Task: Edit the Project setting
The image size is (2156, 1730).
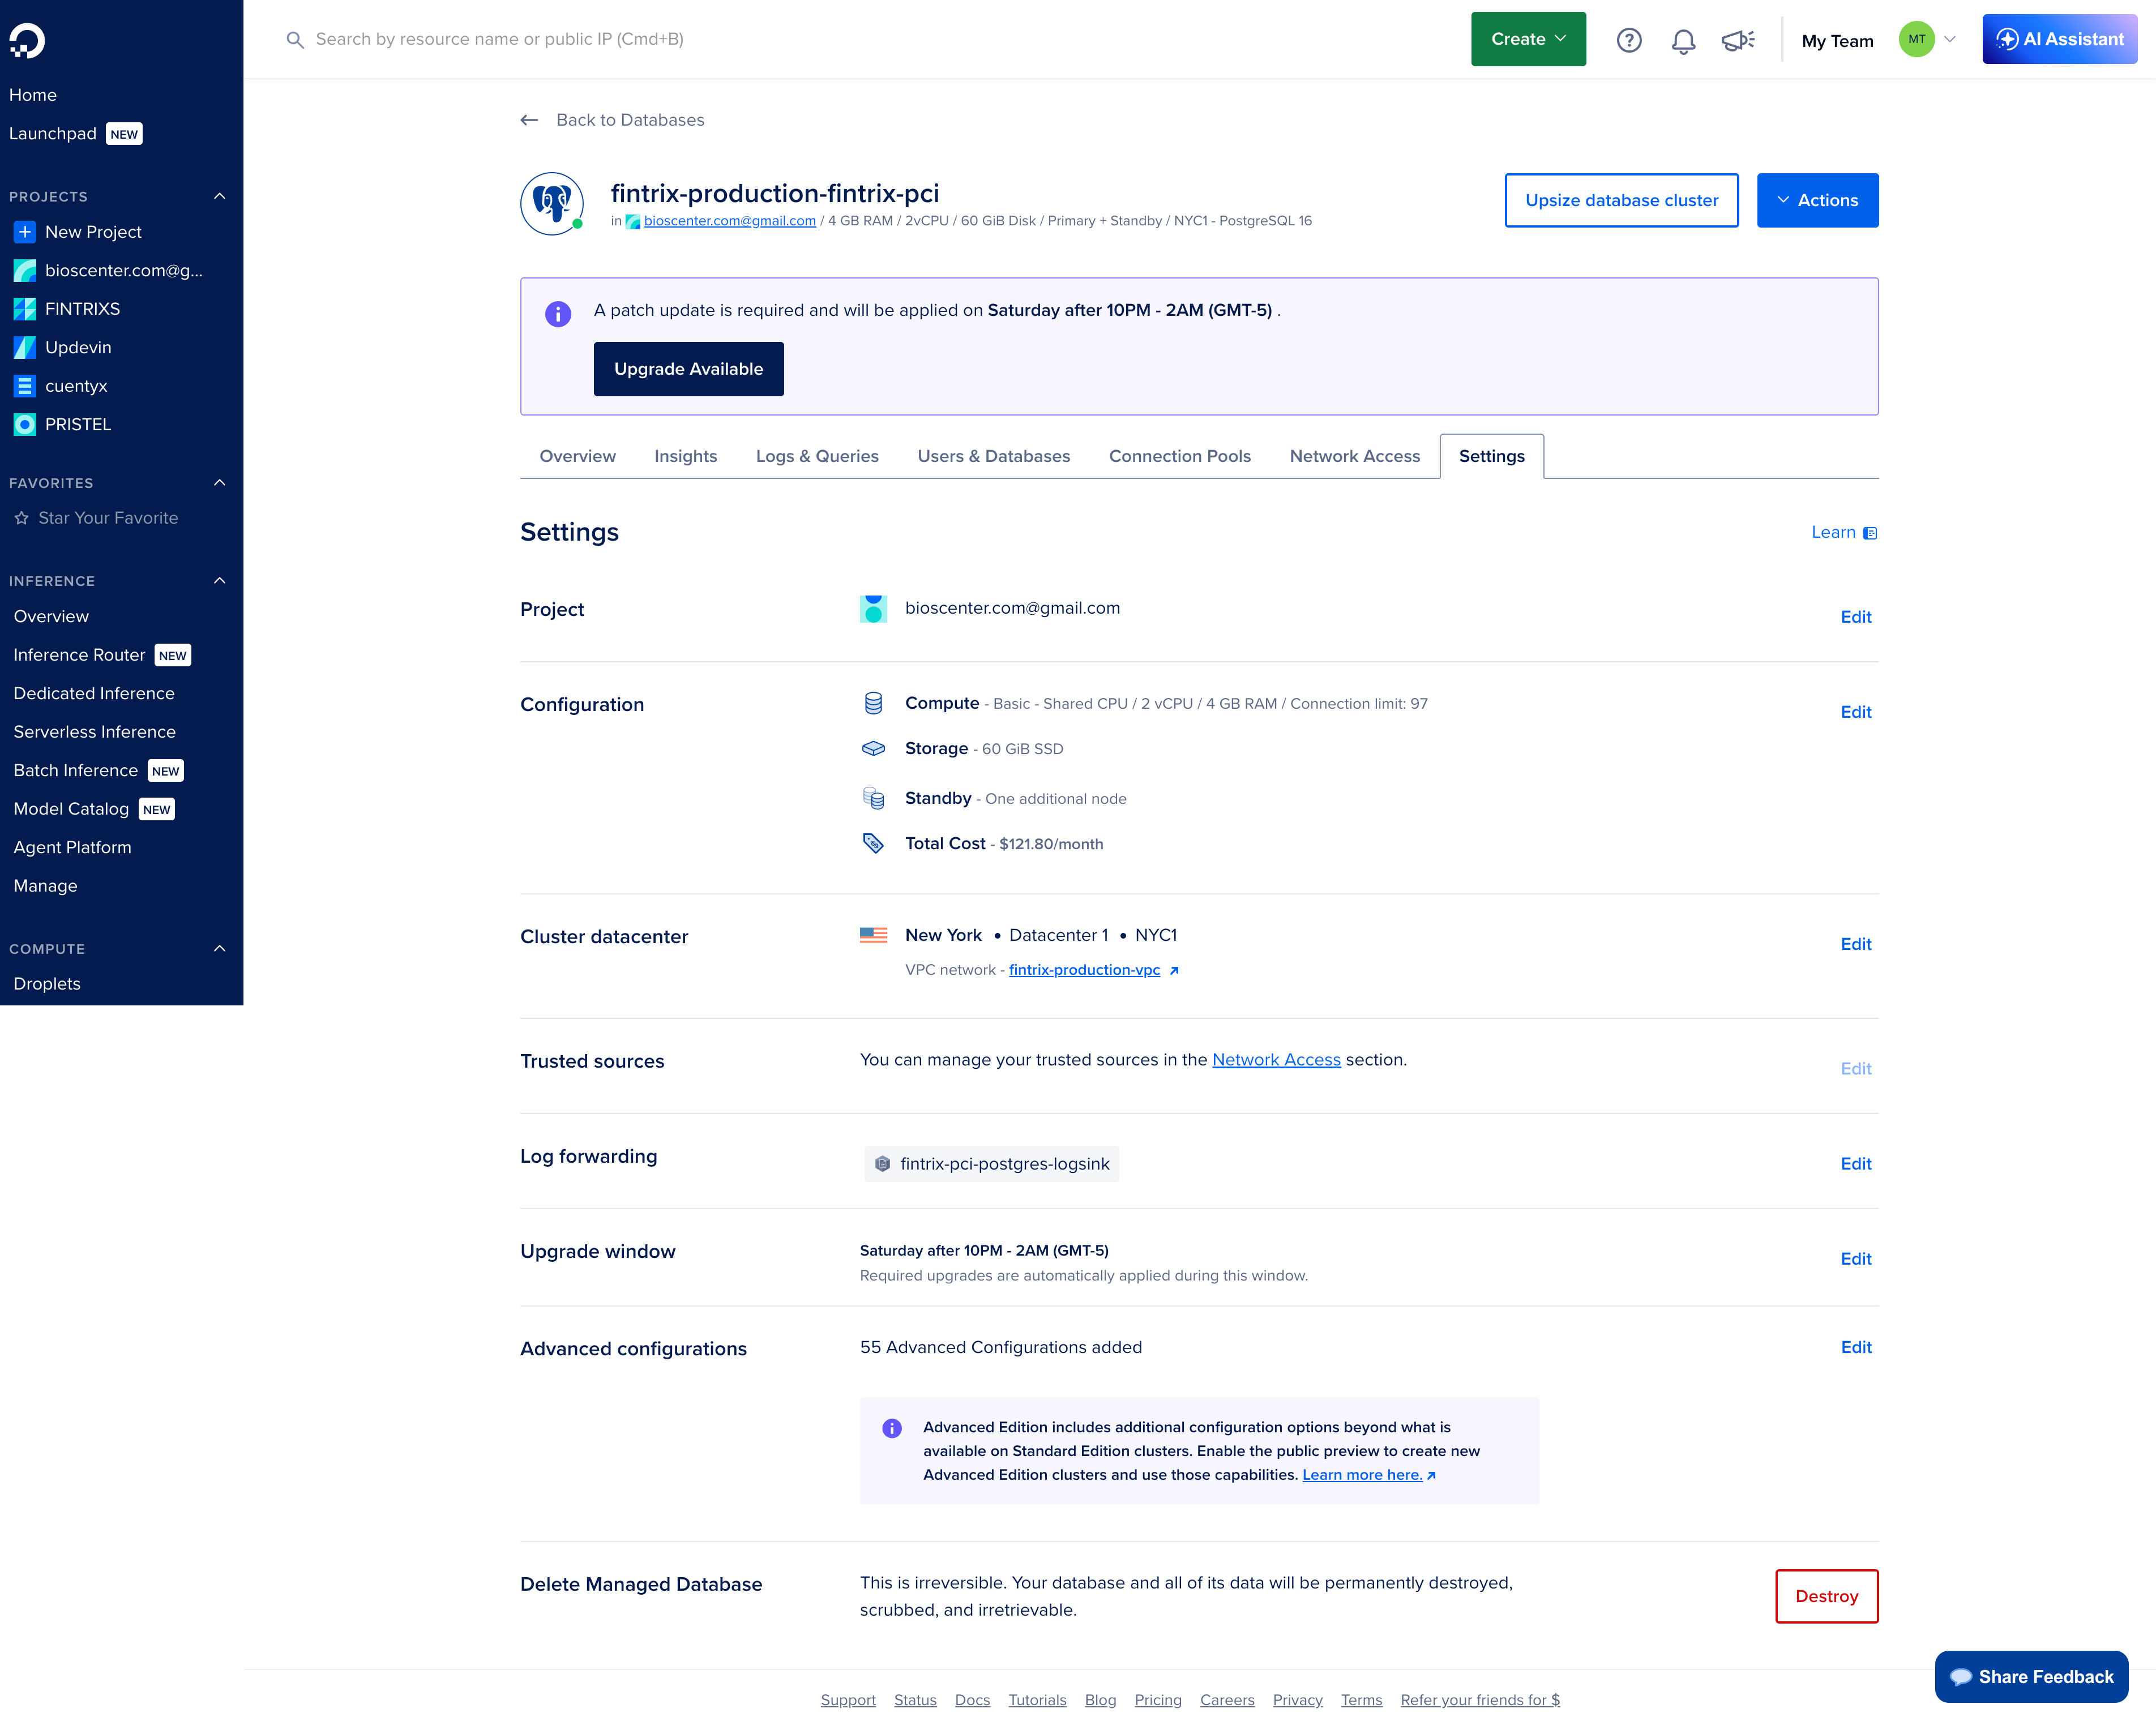Action: coord(1856,617)
